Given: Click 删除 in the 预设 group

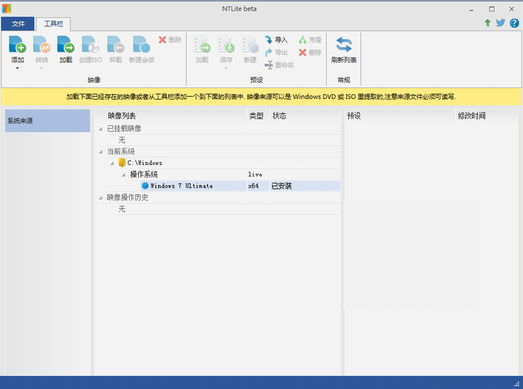Looking at the screenshot, I should (310, 52).
